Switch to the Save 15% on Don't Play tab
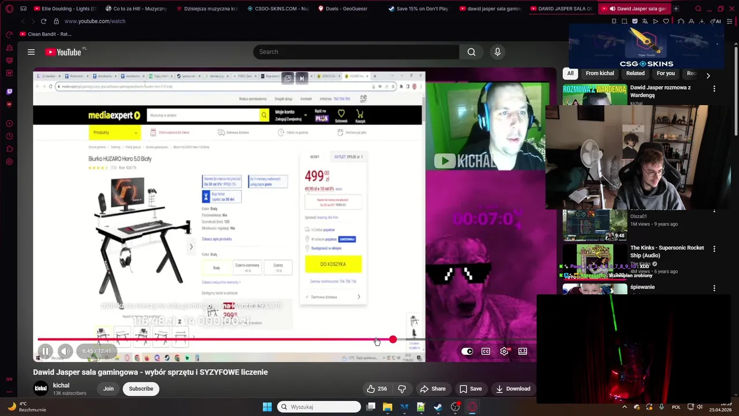Viewport: 739px width, 416px height. click(x=420, y=9)
